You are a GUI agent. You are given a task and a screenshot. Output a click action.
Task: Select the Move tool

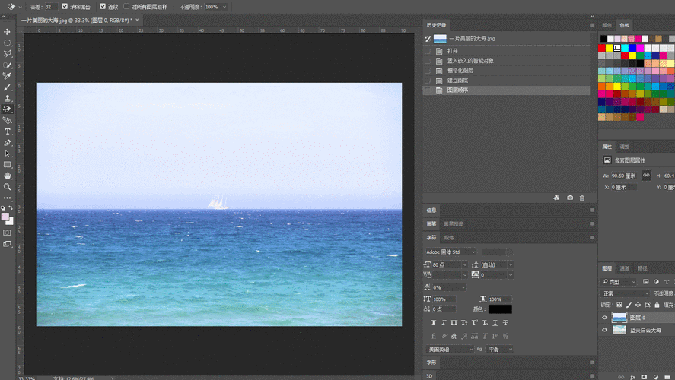pos(8,32)
